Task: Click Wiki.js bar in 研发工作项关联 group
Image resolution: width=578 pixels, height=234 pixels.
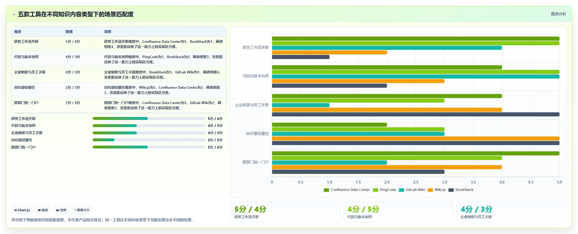Action: pos(329,52)
